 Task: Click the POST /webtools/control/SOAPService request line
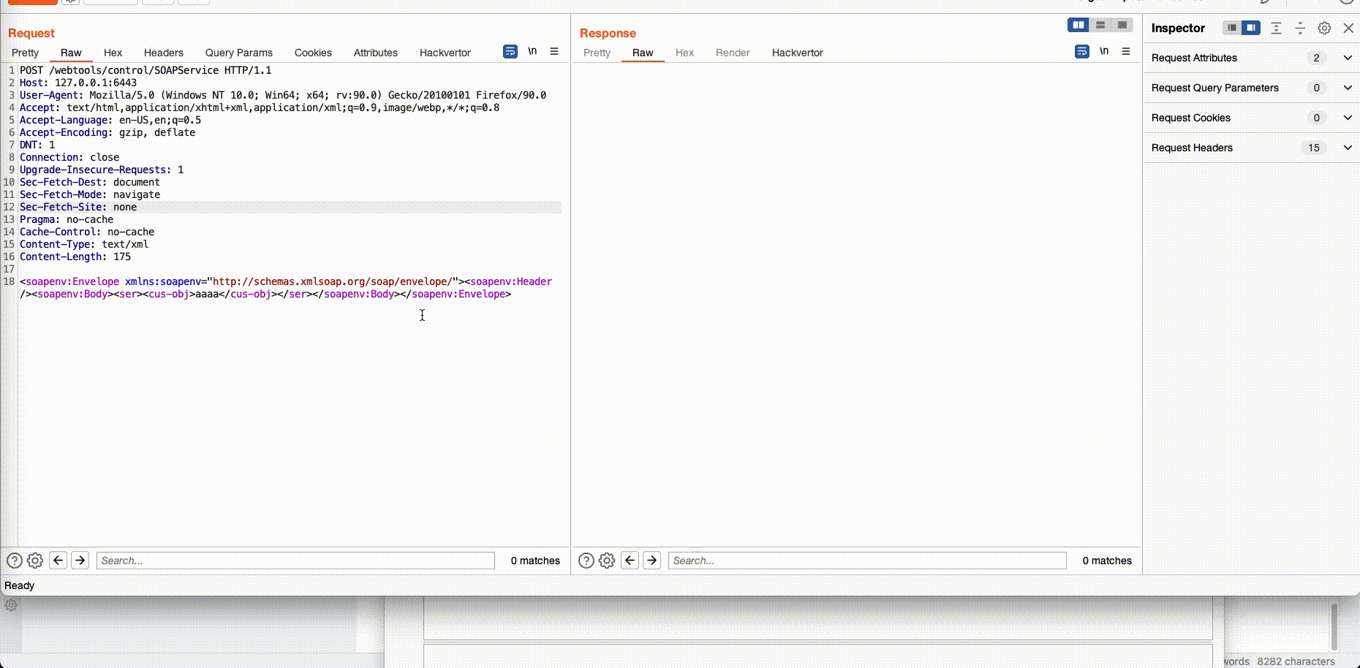pyautogui.click(x=146, y=70)
